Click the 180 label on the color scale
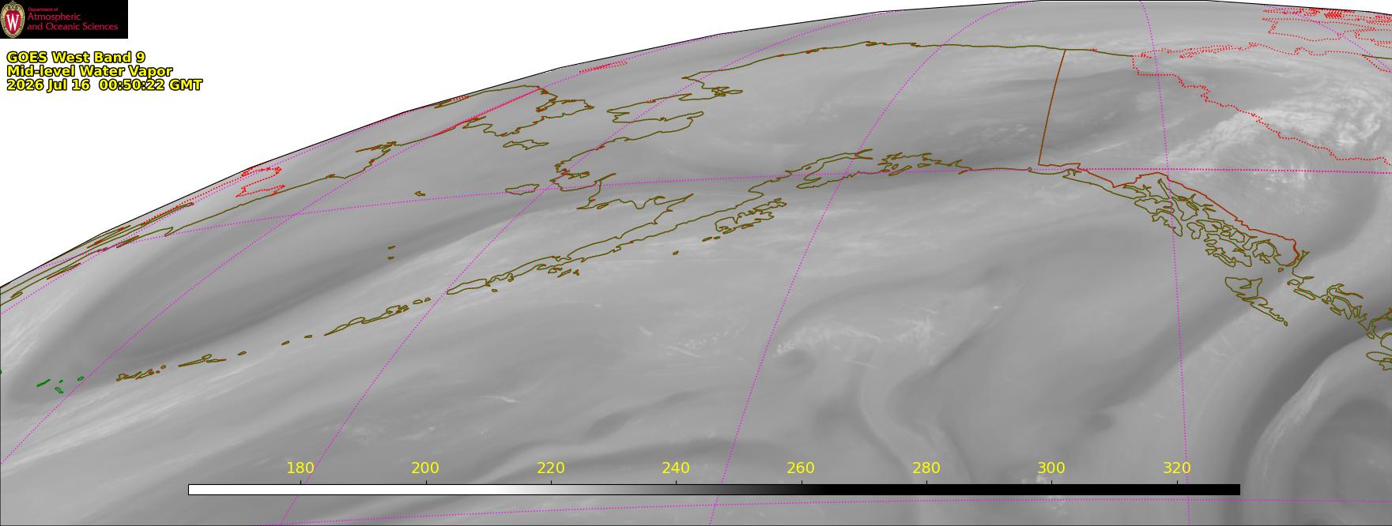The width and height of the screenshot is (1392, 526). point(300,468)
